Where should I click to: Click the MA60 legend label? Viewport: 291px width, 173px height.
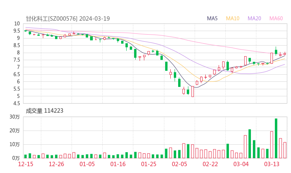tap(276, 18)
